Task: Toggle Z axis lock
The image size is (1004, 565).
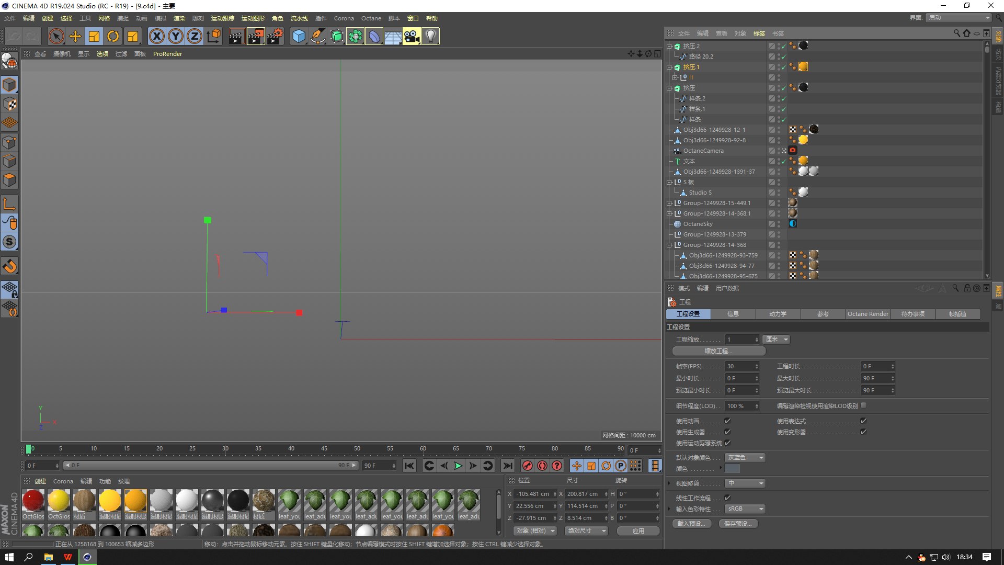Action: pyautogui.click(x=195, y=37)
